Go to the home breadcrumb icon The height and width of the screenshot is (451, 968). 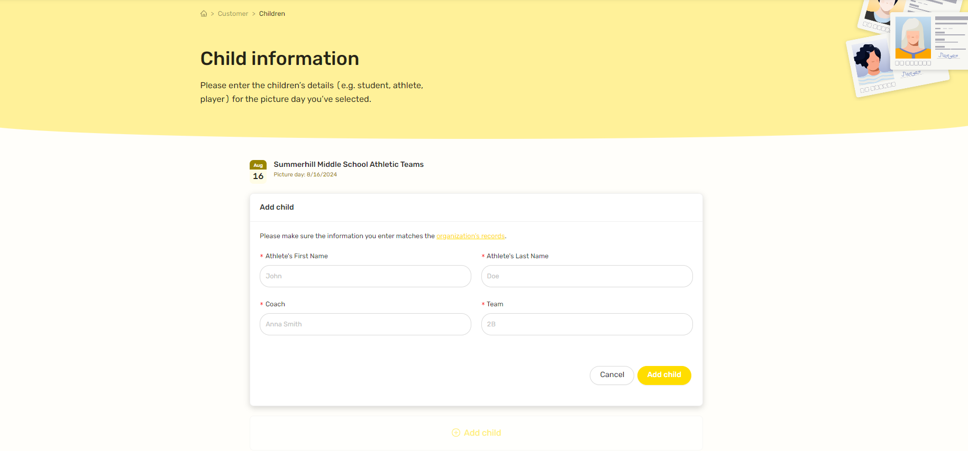204,14
